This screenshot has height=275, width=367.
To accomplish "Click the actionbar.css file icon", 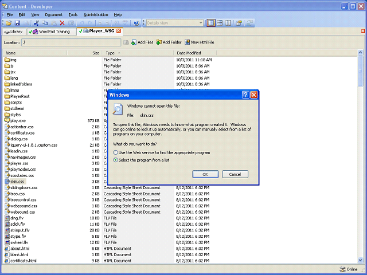I will [x=7, y=127].
